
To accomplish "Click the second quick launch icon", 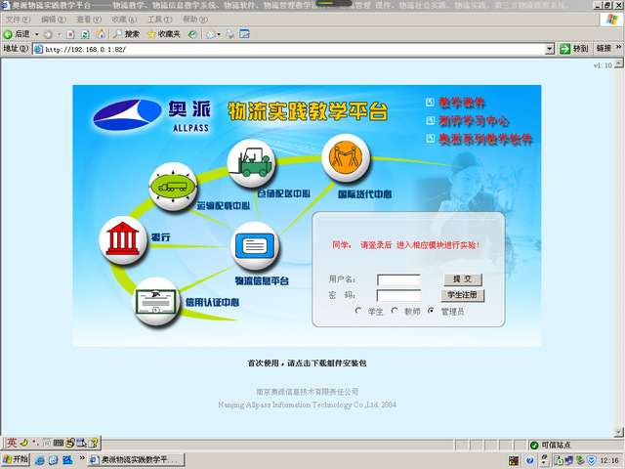I will tap(53, 460).
